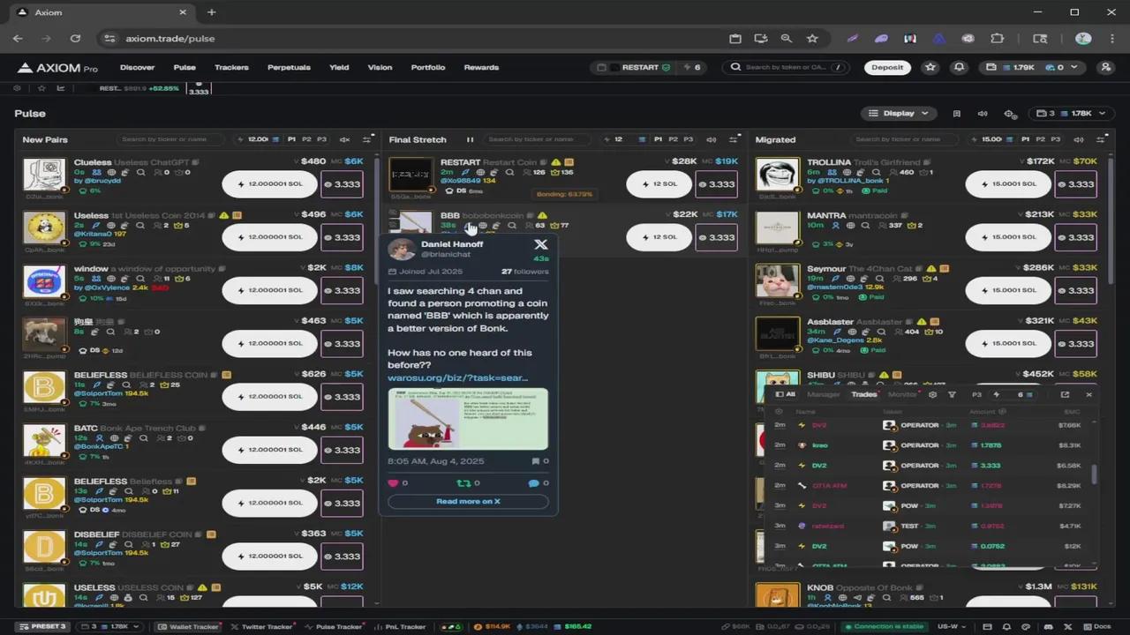Open the PnL Tracker panel
This screenshot has width=1130, height=635.
click(x=401, y=626)
